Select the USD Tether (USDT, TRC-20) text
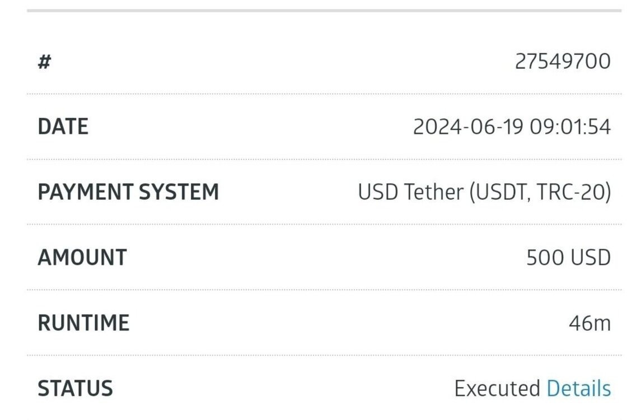Viewport: 627px width, 420px height. [x=484, y=192]
